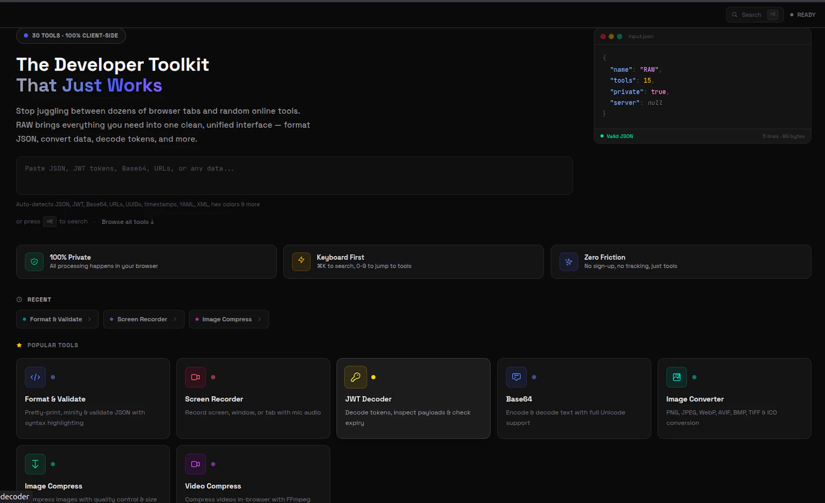This screenshot has height=503, width=825.
Task: Click the chevron on Format & Validate chip
Action: [x=89, y=319]
